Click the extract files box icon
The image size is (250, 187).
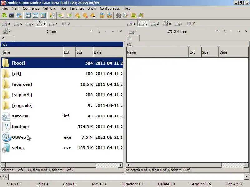point(109,16)
